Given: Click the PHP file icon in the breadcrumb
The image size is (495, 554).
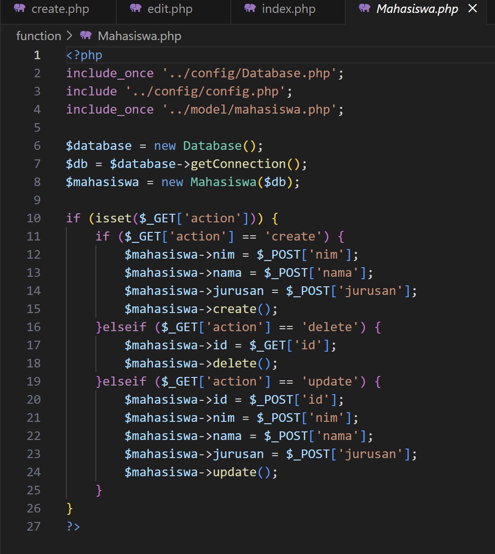Looking at the screenshot, I should pos(86,36).
